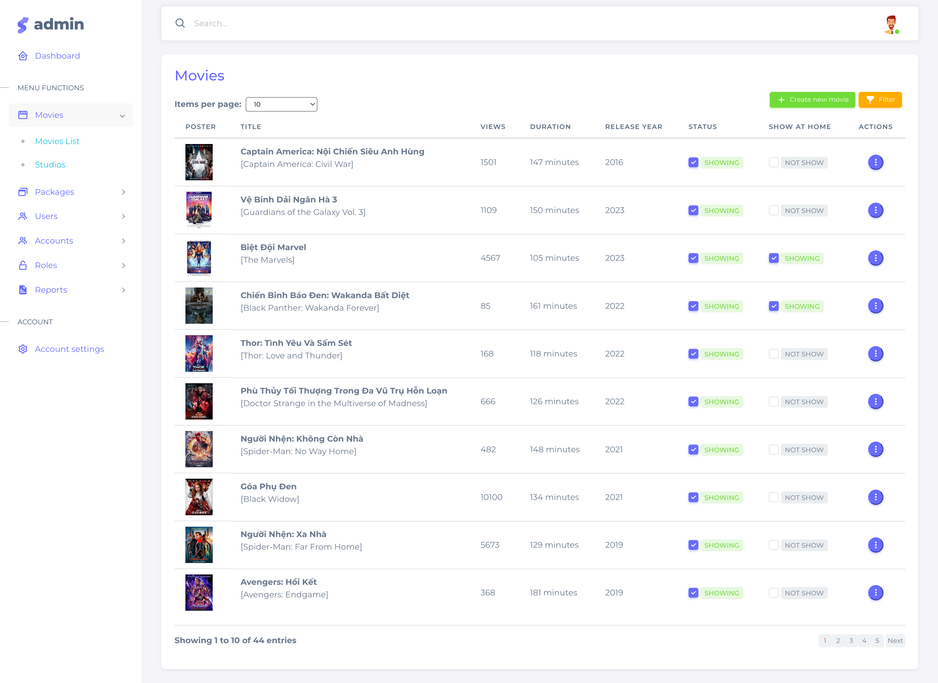938x683 pixels.
Task: Click the plus icon on Create new movie
Action: [x=781, y=100]
